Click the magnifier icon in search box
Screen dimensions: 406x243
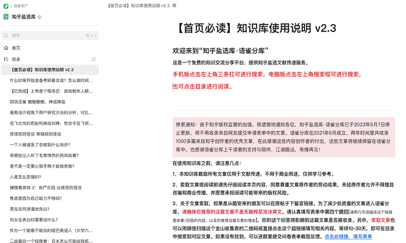pos(6,36)
